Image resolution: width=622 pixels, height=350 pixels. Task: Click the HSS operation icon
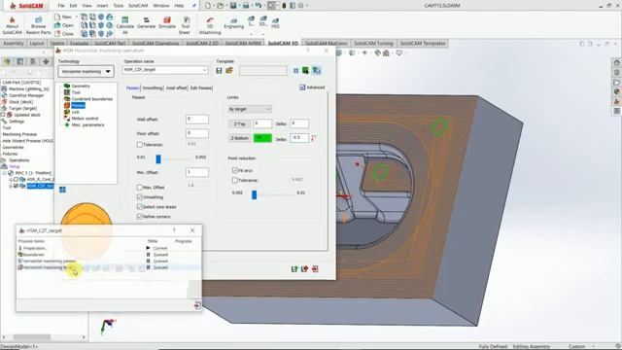[x=275, y=23]
